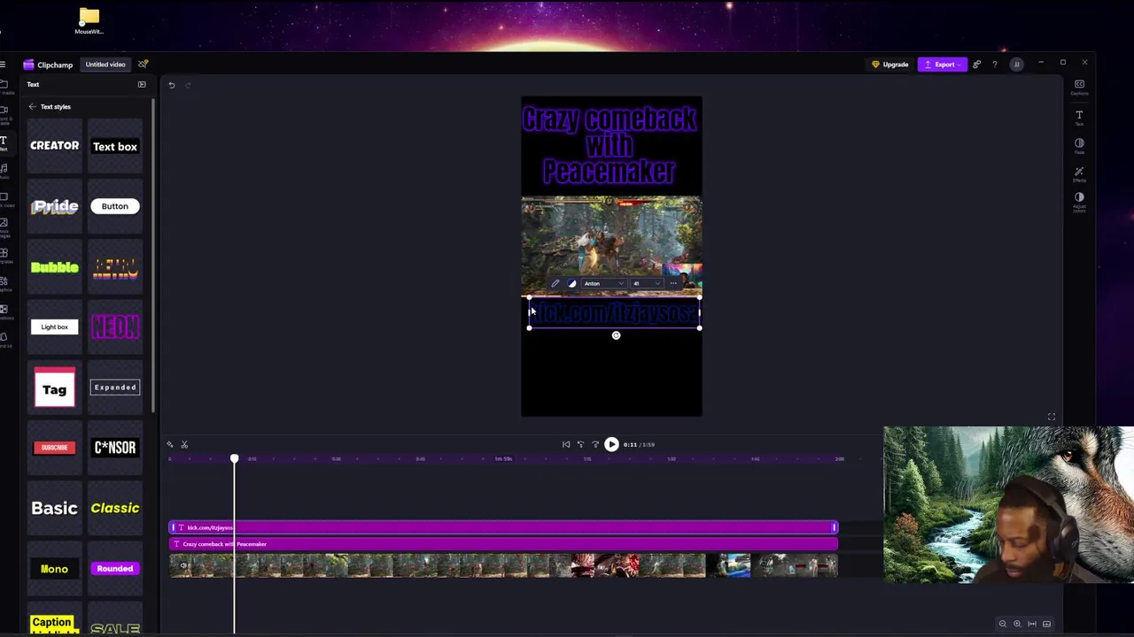Select the Retro rainbow text style

tap(115, 266)
